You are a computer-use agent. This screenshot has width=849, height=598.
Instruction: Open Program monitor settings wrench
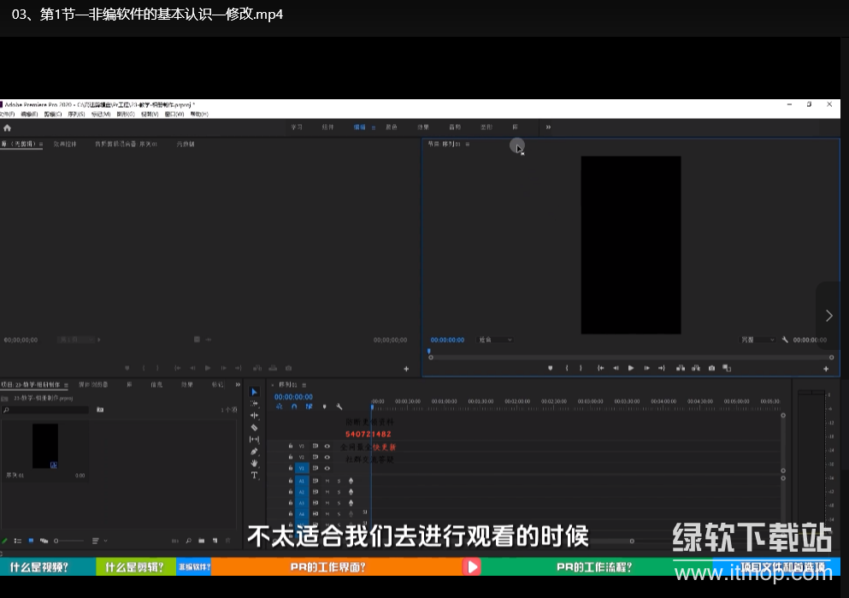(x=785, y=340)
